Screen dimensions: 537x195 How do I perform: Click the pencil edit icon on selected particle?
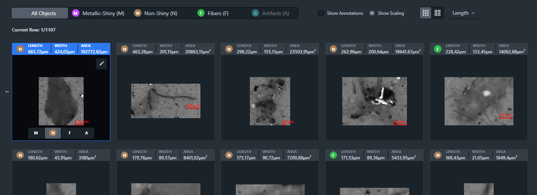pyautogui.click(x=102, y=64)
